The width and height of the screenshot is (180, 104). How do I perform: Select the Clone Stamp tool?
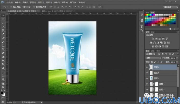3,46
